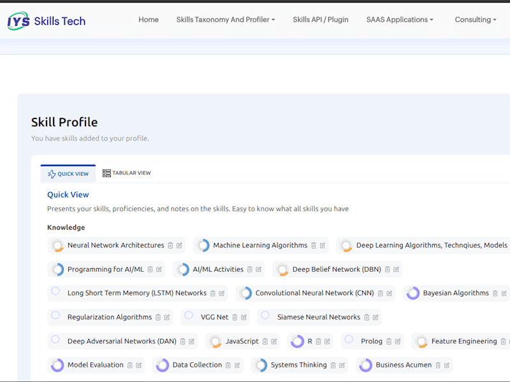This screenshot has height=382, width=510.
Task: Edit the Data Collection skill
Action: click(x=237, y=365)
